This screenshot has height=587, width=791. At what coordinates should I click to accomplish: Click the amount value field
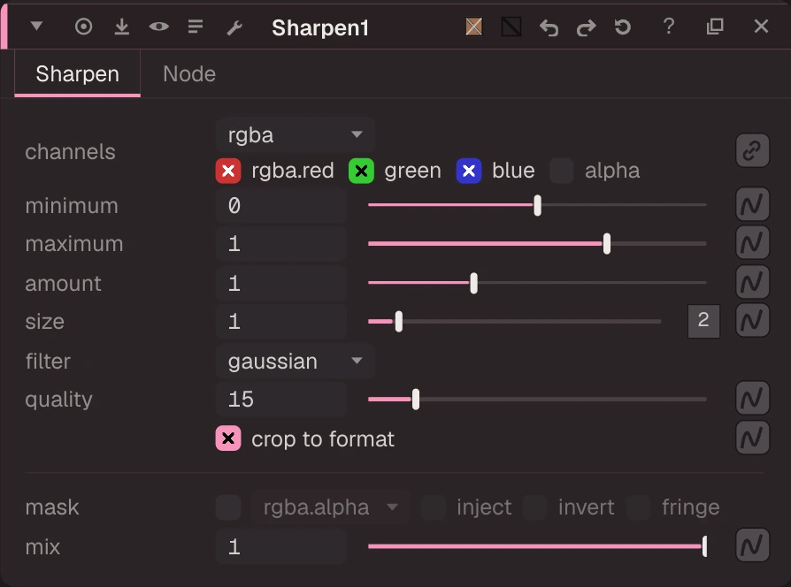pos(281,283)
